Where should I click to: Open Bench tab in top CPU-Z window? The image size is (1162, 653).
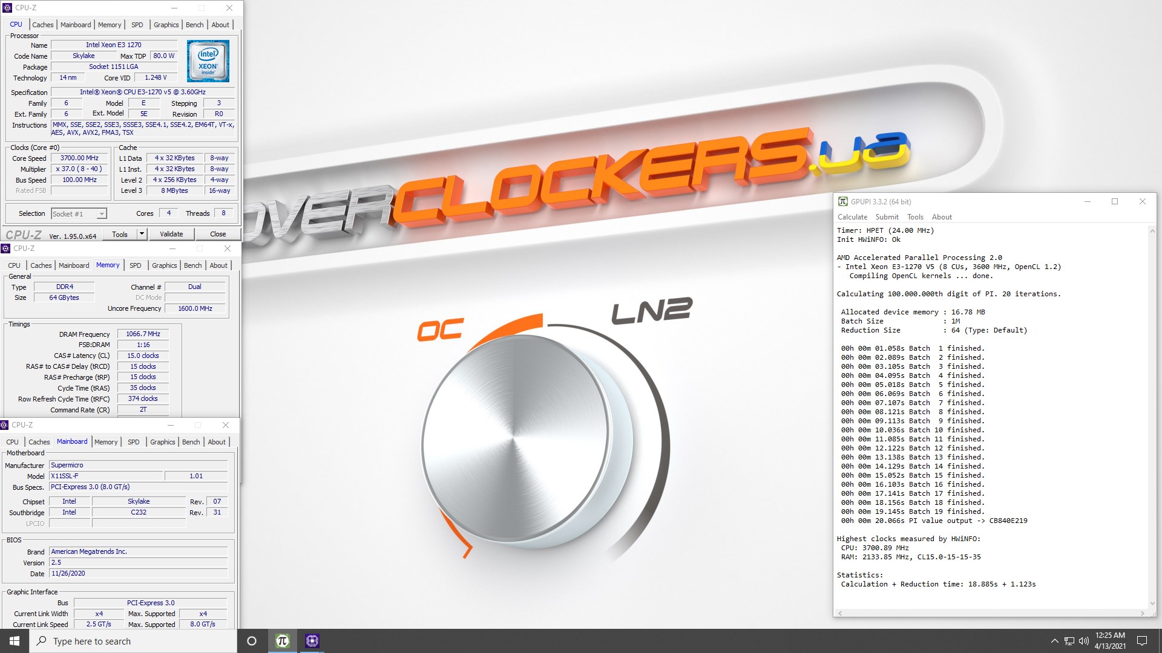[x=194, y=25]
